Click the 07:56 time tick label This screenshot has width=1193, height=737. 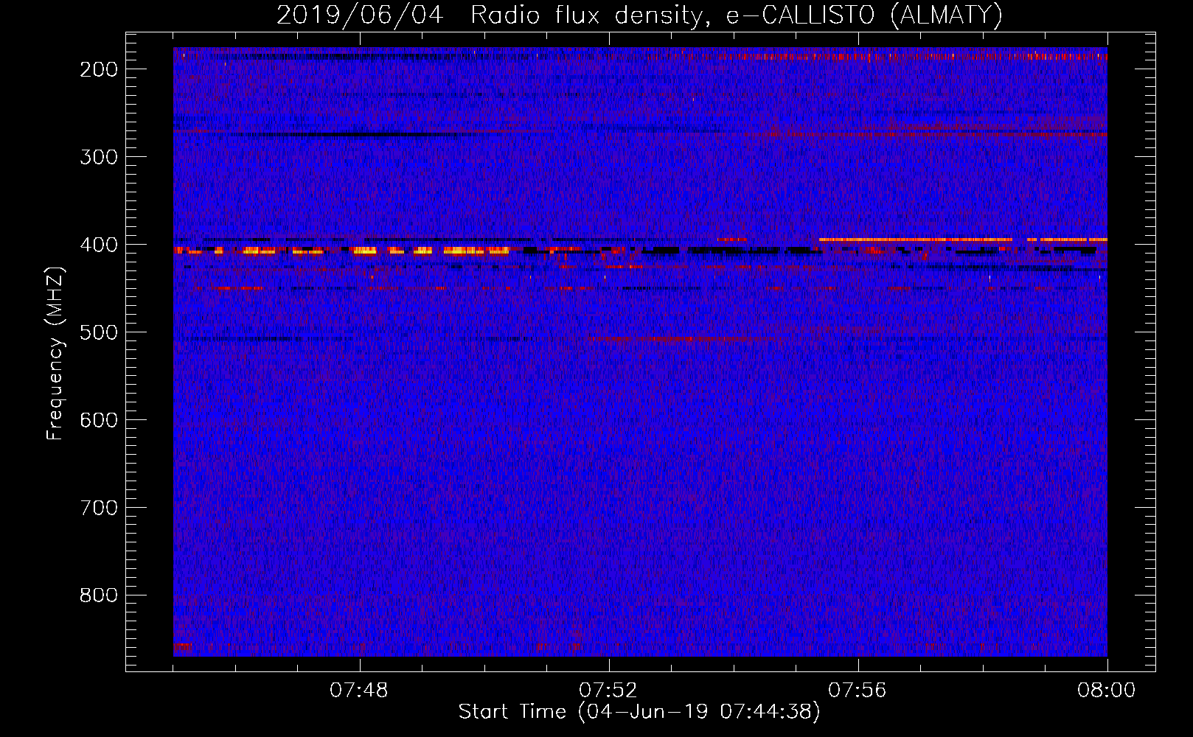[858, 691]
